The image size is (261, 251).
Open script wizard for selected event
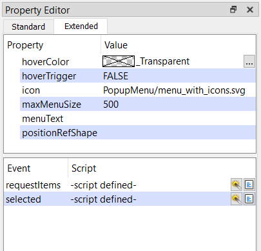point(237,199)
